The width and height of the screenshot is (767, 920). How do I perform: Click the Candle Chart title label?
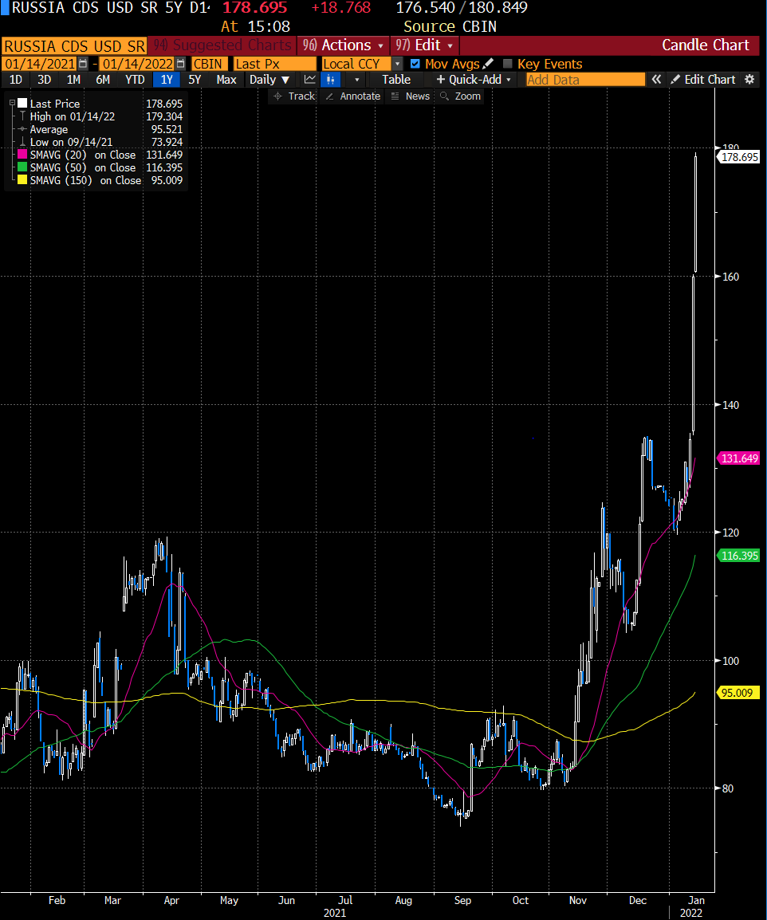pyautogui.click(x=706, y=45)
